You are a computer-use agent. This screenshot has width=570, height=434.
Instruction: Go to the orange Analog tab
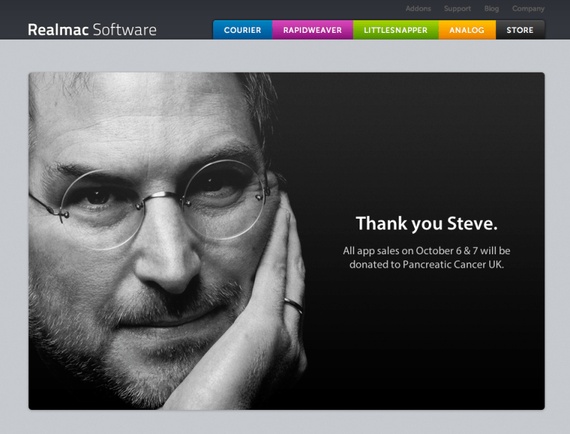point(466,30)
